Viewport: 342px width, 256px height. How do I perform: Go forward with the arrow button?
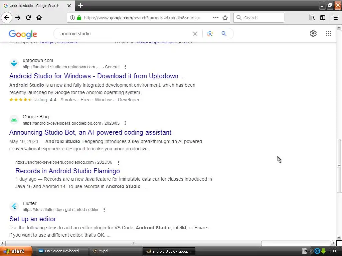18,18
